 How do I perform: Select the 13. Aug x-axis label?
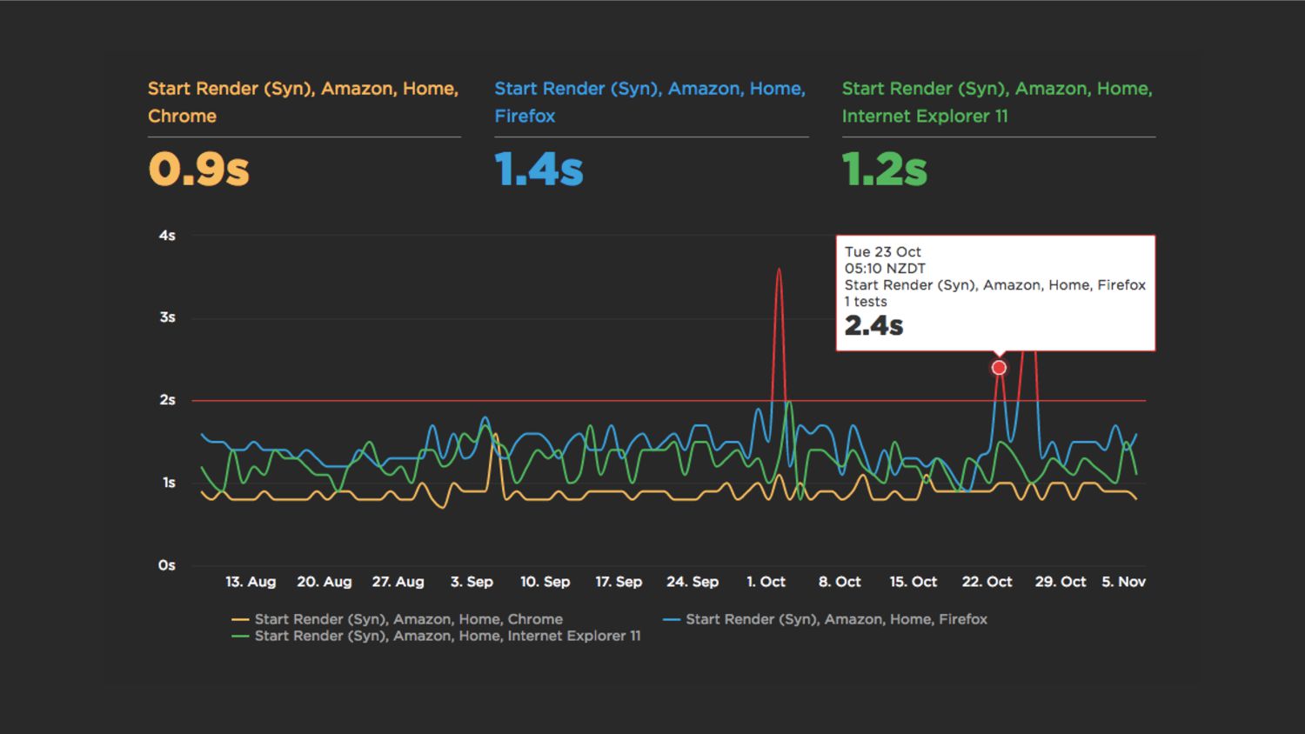(251, 582)
